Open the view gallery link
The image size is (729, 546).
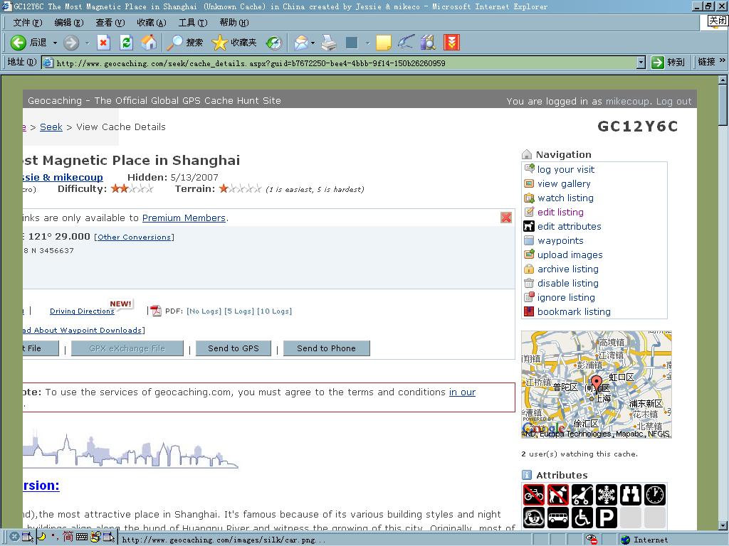click(x=564, y=184)
